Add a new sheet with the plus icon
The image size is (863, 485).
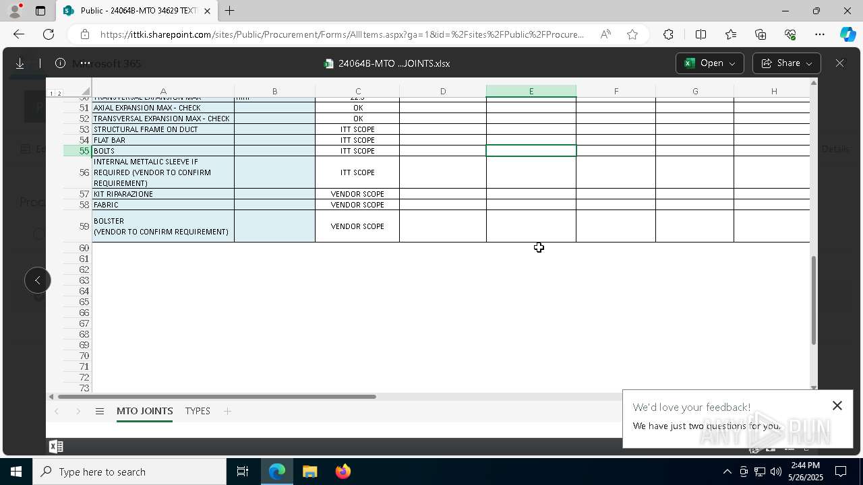click(227, 411)
